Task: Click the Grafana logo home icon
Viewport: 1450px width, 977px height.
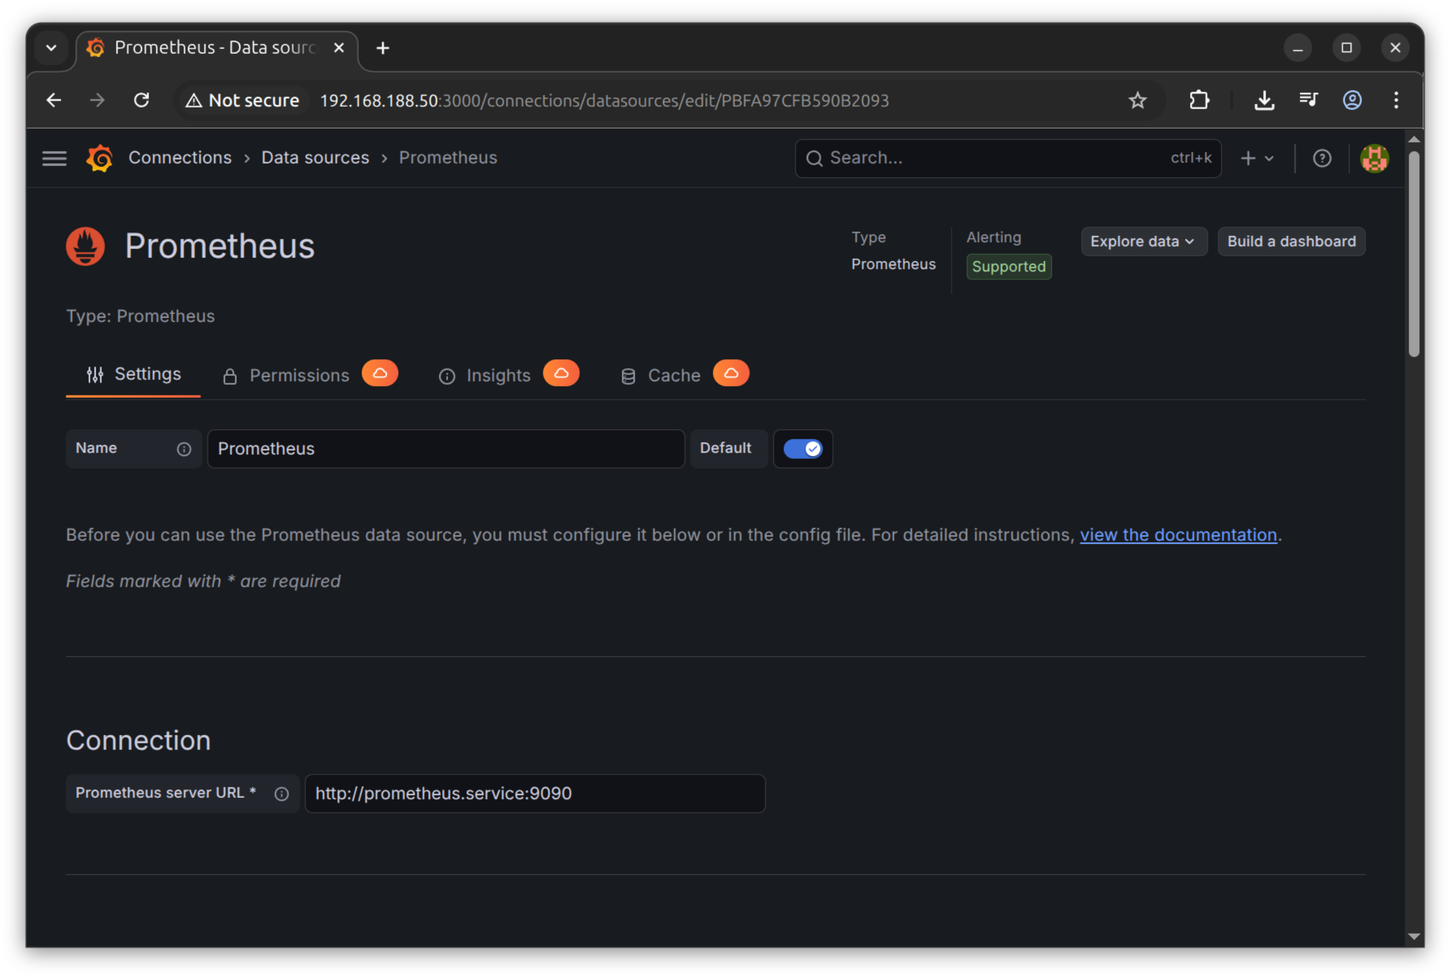Action: (x=99, y=159)
